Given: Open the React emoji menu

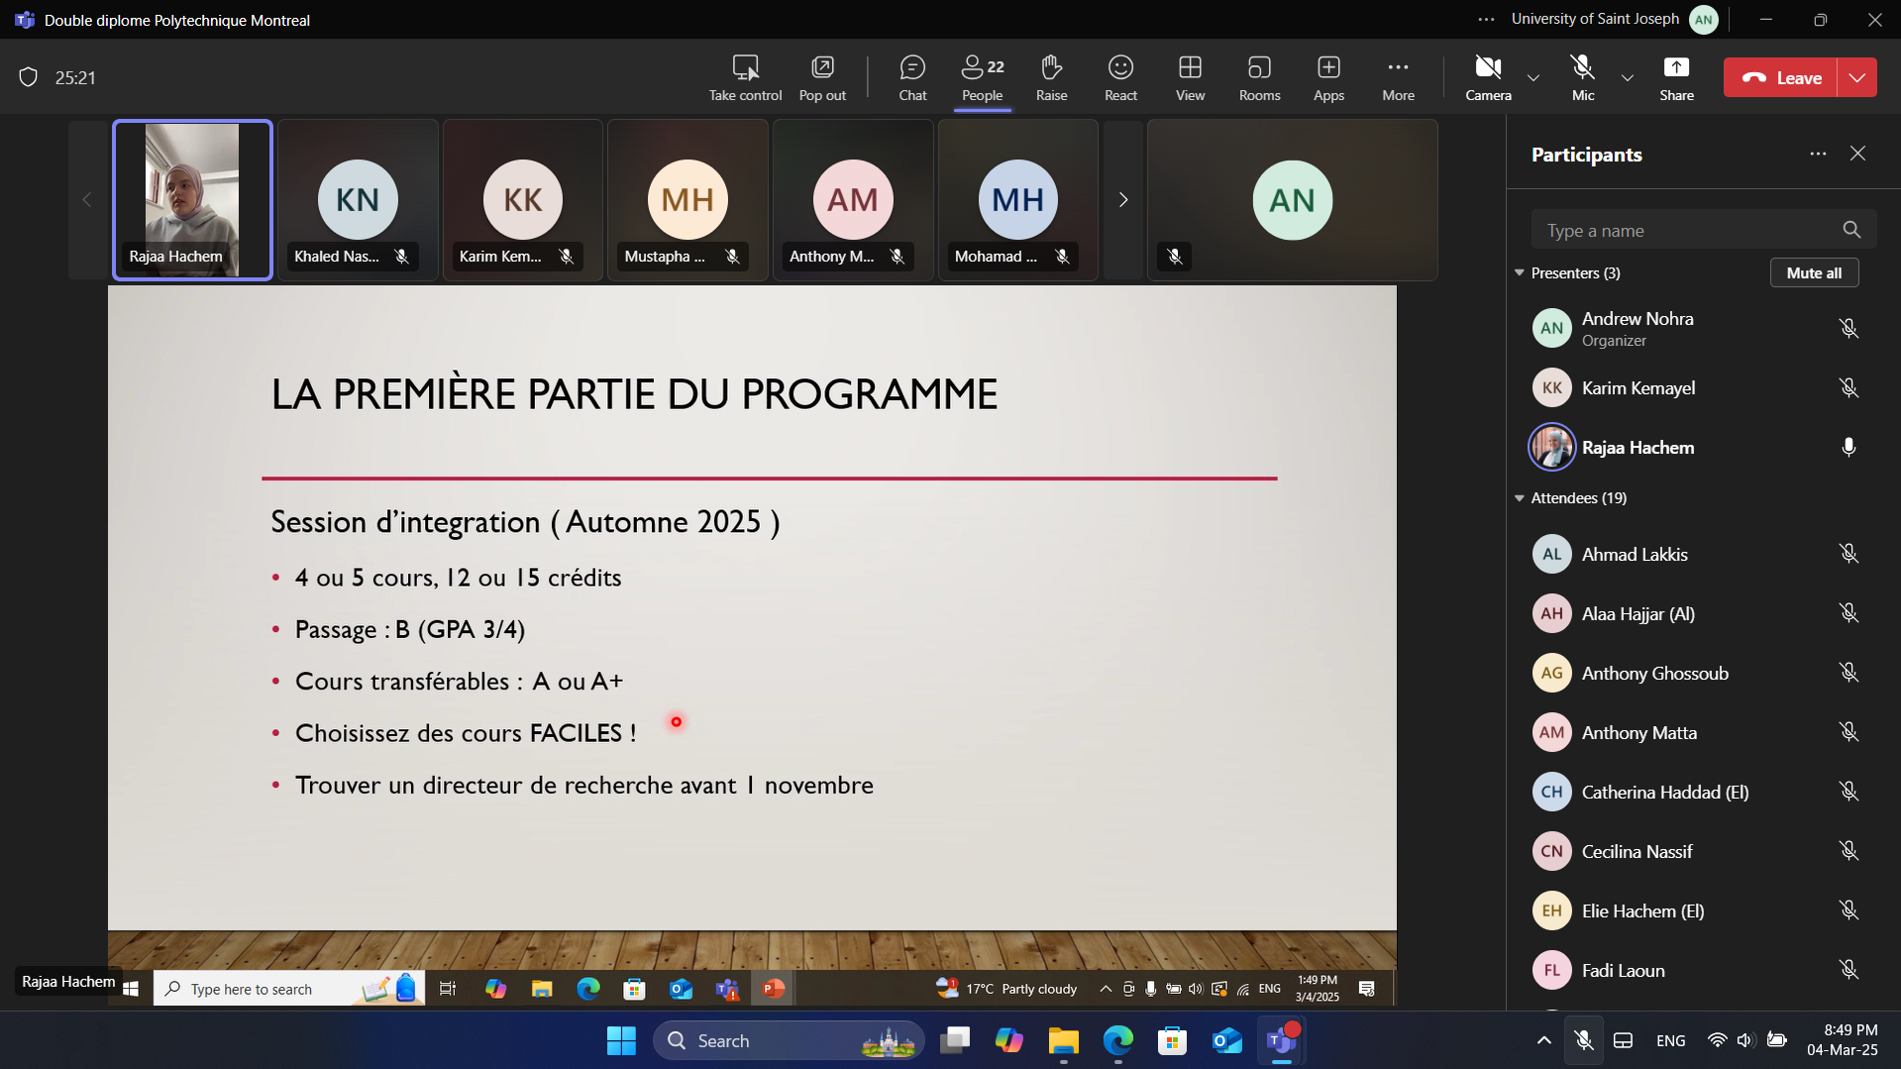Looking at the screenshot, I should (x=1120, y=77).
